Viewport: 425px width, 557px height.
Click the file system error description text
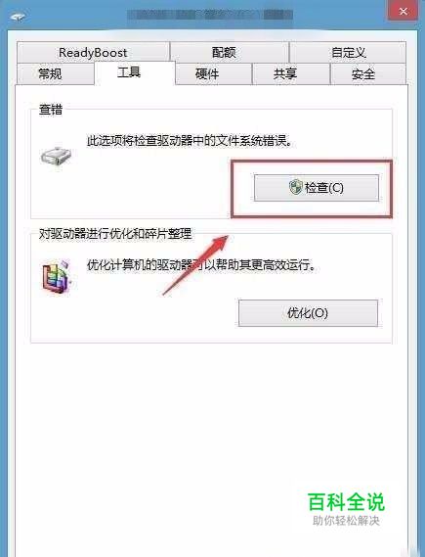(190, 141)
